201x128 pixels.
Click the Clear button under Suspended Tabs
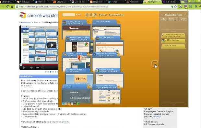(183, 19)
